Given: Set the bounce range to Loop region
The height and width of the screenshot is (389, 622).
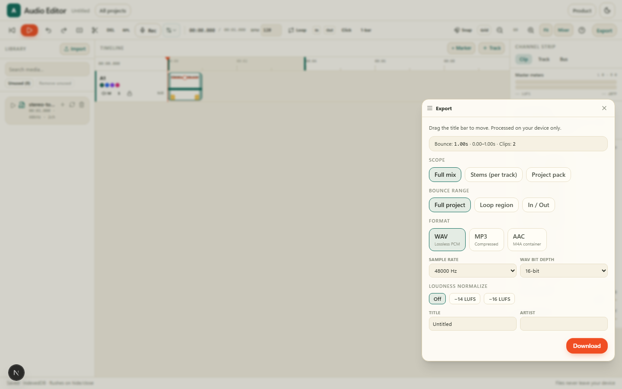Looking at the screenshot, I should [x=496, y=205].
